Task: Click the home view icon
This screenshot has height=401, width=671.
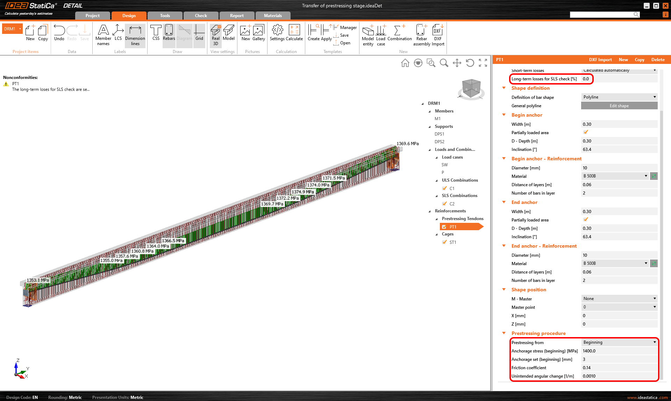Action: (405, 63)
